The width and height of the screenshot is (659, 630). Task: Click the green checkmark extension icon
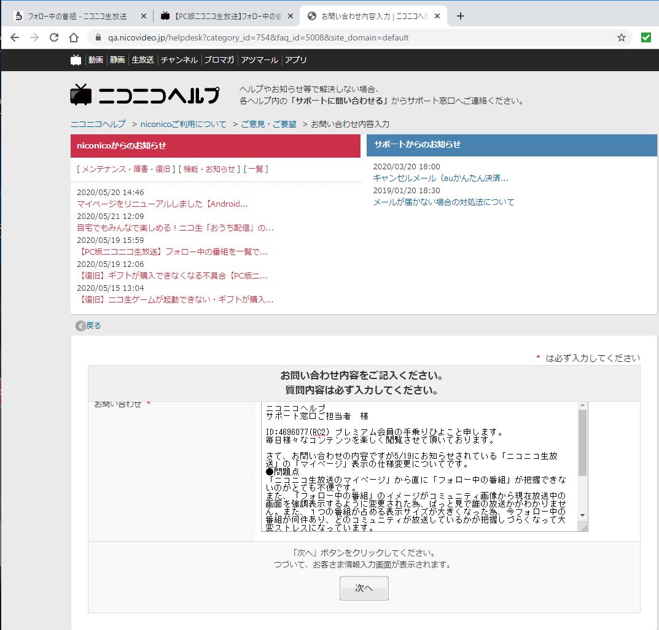(645, 37)
